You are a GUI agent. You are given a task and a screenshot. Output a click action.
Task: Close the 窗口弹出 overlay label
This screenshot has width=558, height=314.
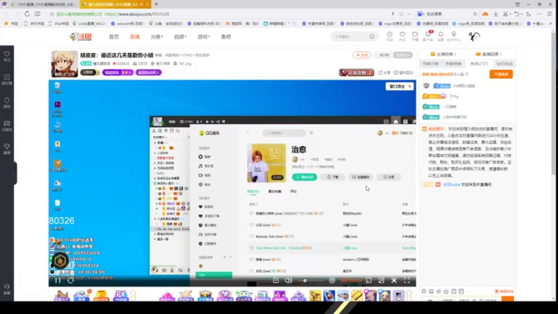pyautogui.click(x=409, y=86)
